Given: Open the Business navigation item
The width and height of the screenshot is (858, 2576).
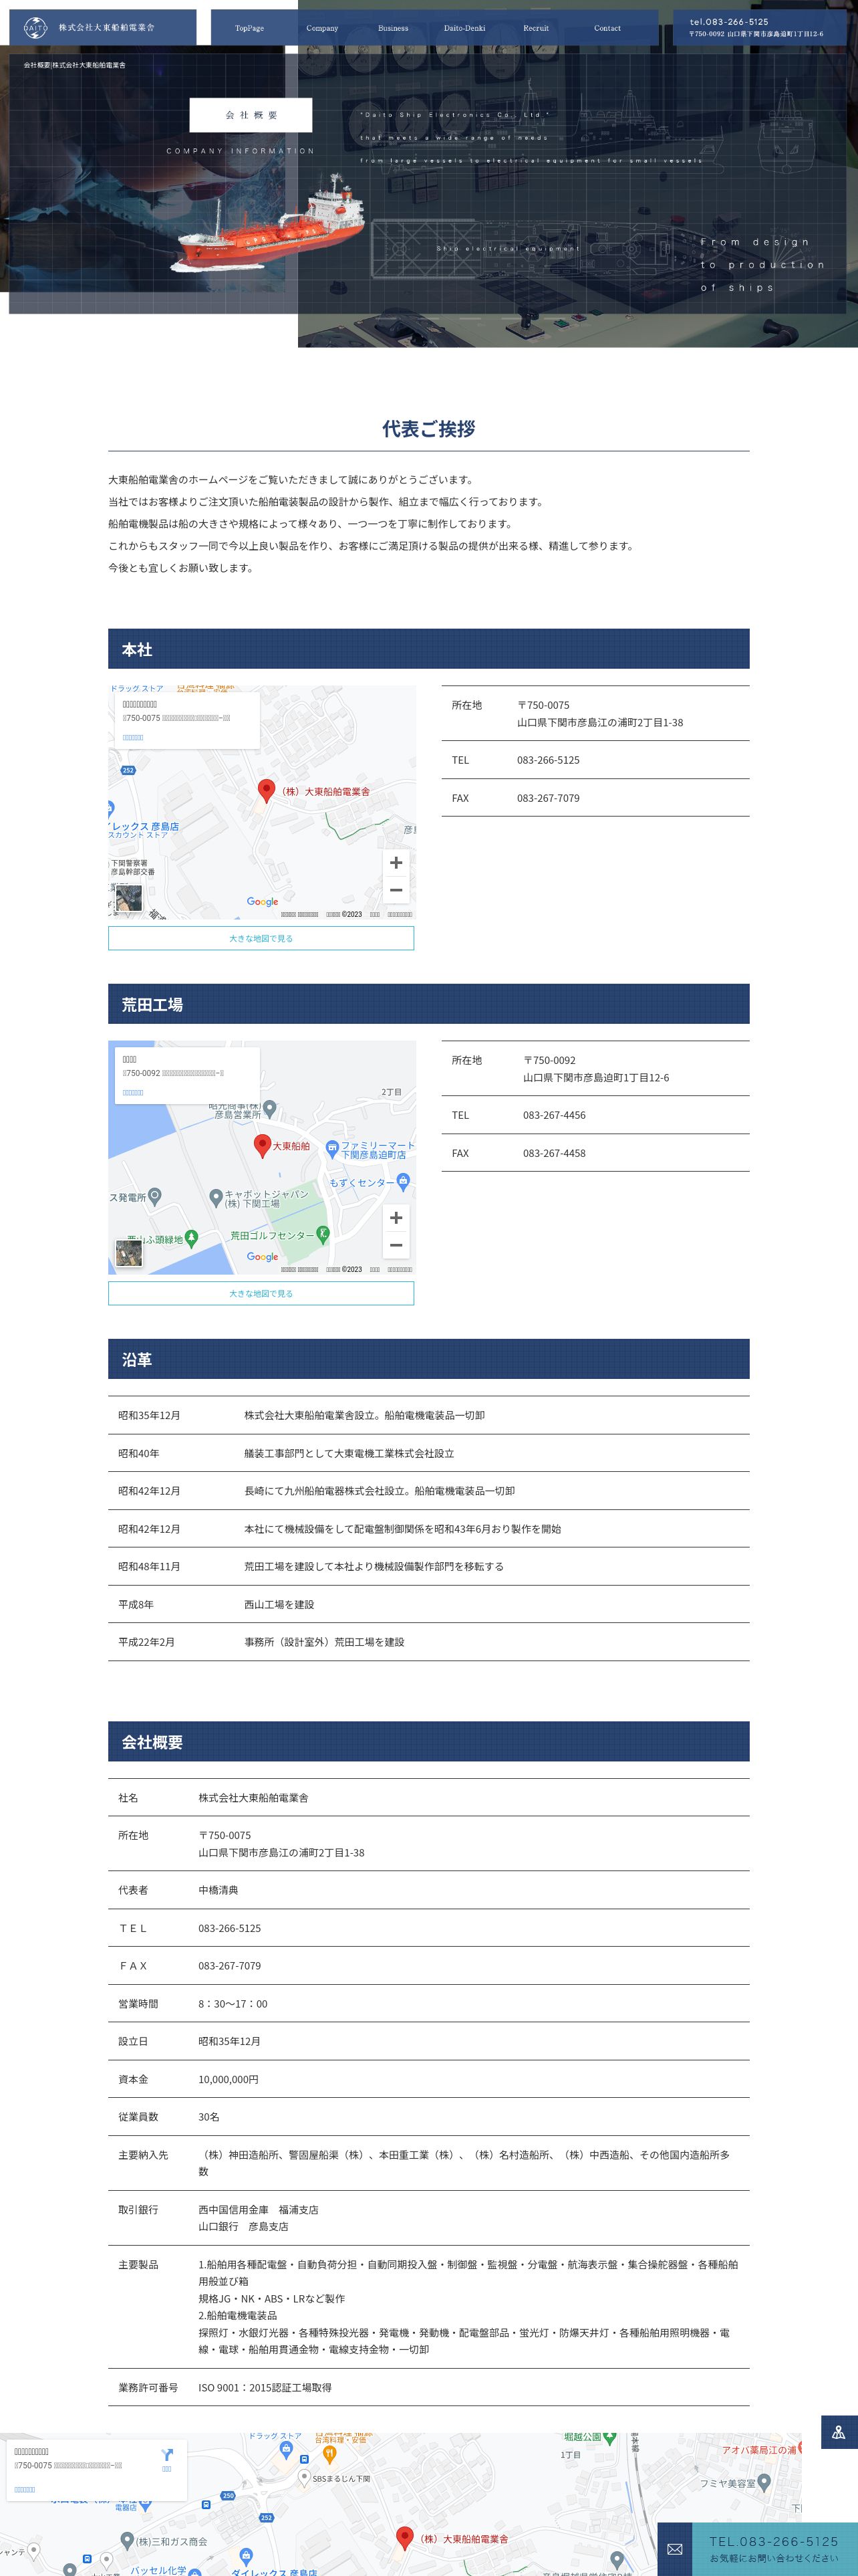Looking at the screenshot, I should pyautogui.click(x=394, y=28).
